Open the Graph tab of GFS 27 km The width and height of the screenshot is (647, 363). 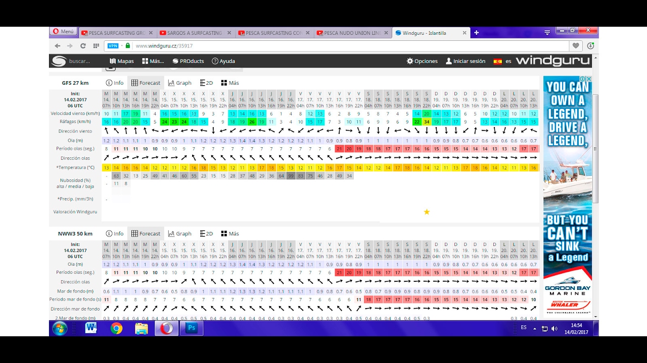pyautogui.click(x=180, y=83)
